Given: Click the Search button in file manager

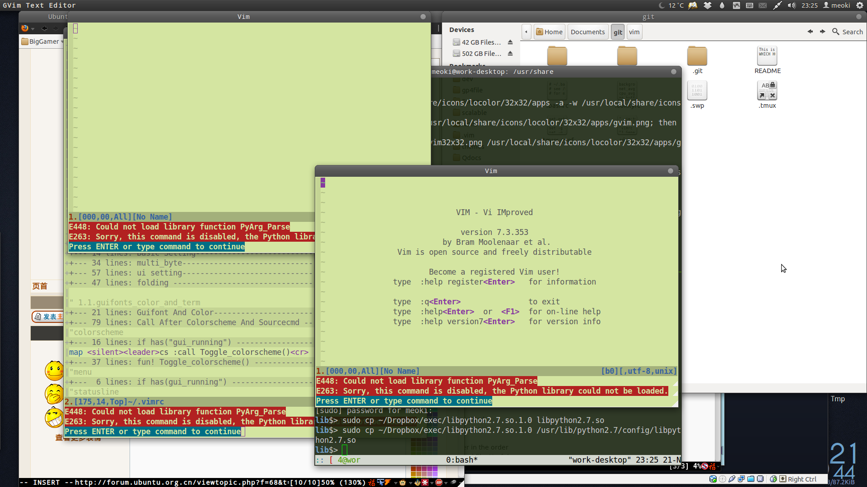Looking at the screenshot, I should (847, 32).
